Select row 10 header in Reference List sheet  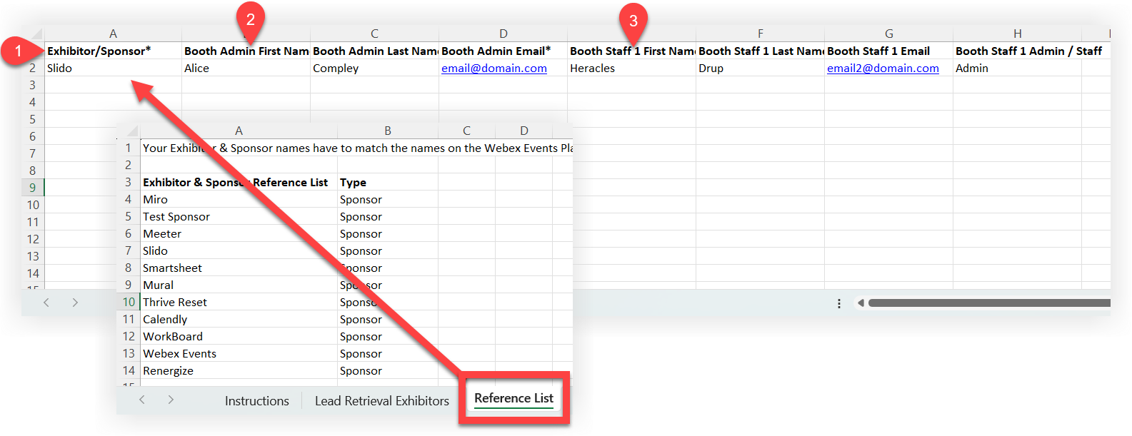point(129,302)
